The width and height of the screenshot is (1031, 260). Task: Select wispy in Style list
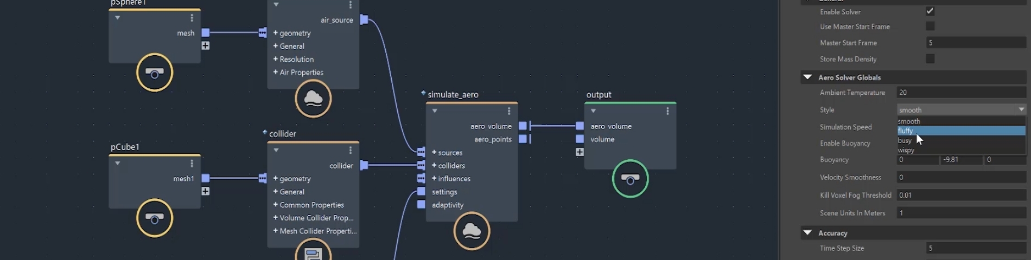tap(961, 150)
